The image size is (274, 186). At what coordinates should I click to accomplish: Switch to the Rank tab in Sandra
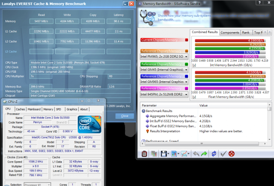tap(246, 32)
